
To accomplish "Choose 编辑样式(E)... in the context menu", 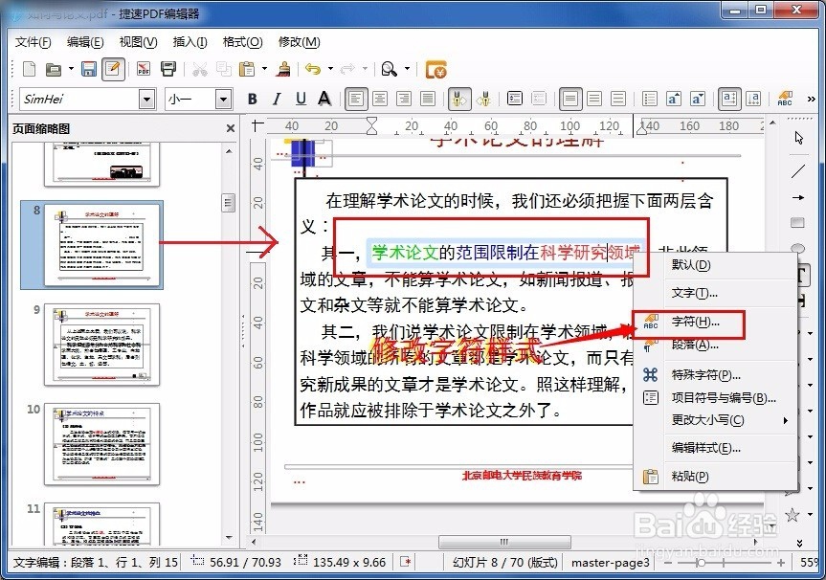I will click(715, 448).
